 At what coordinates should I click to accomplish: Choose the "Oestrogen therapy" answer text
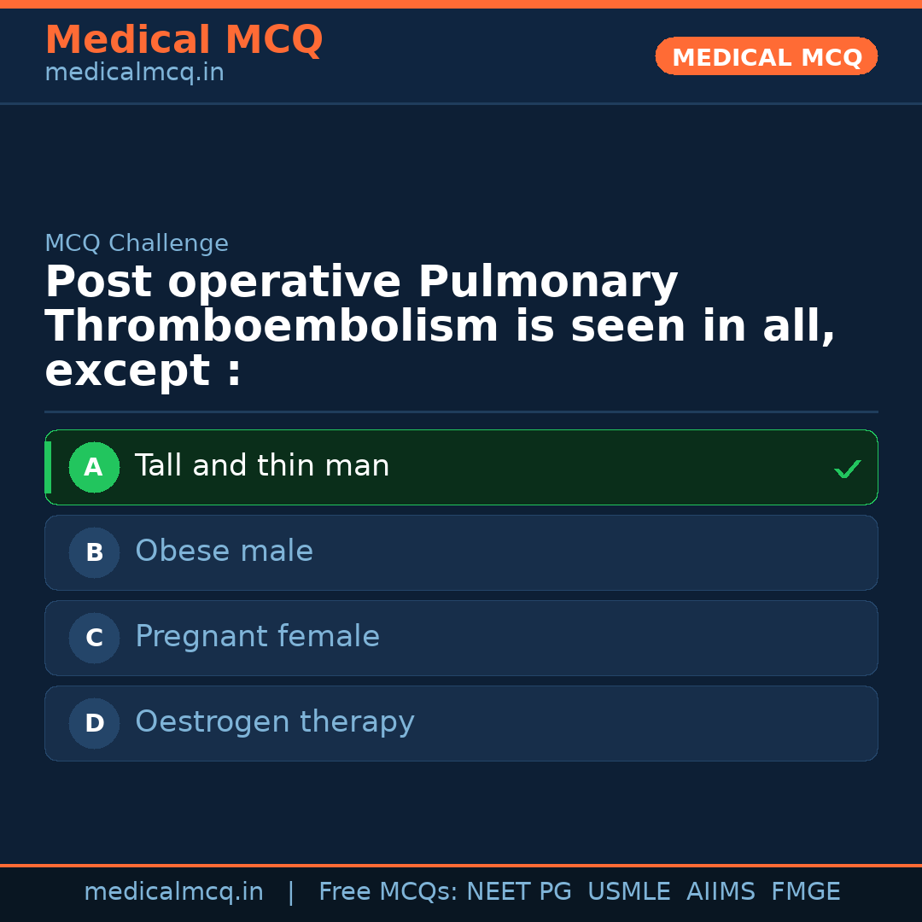point(274,722)
